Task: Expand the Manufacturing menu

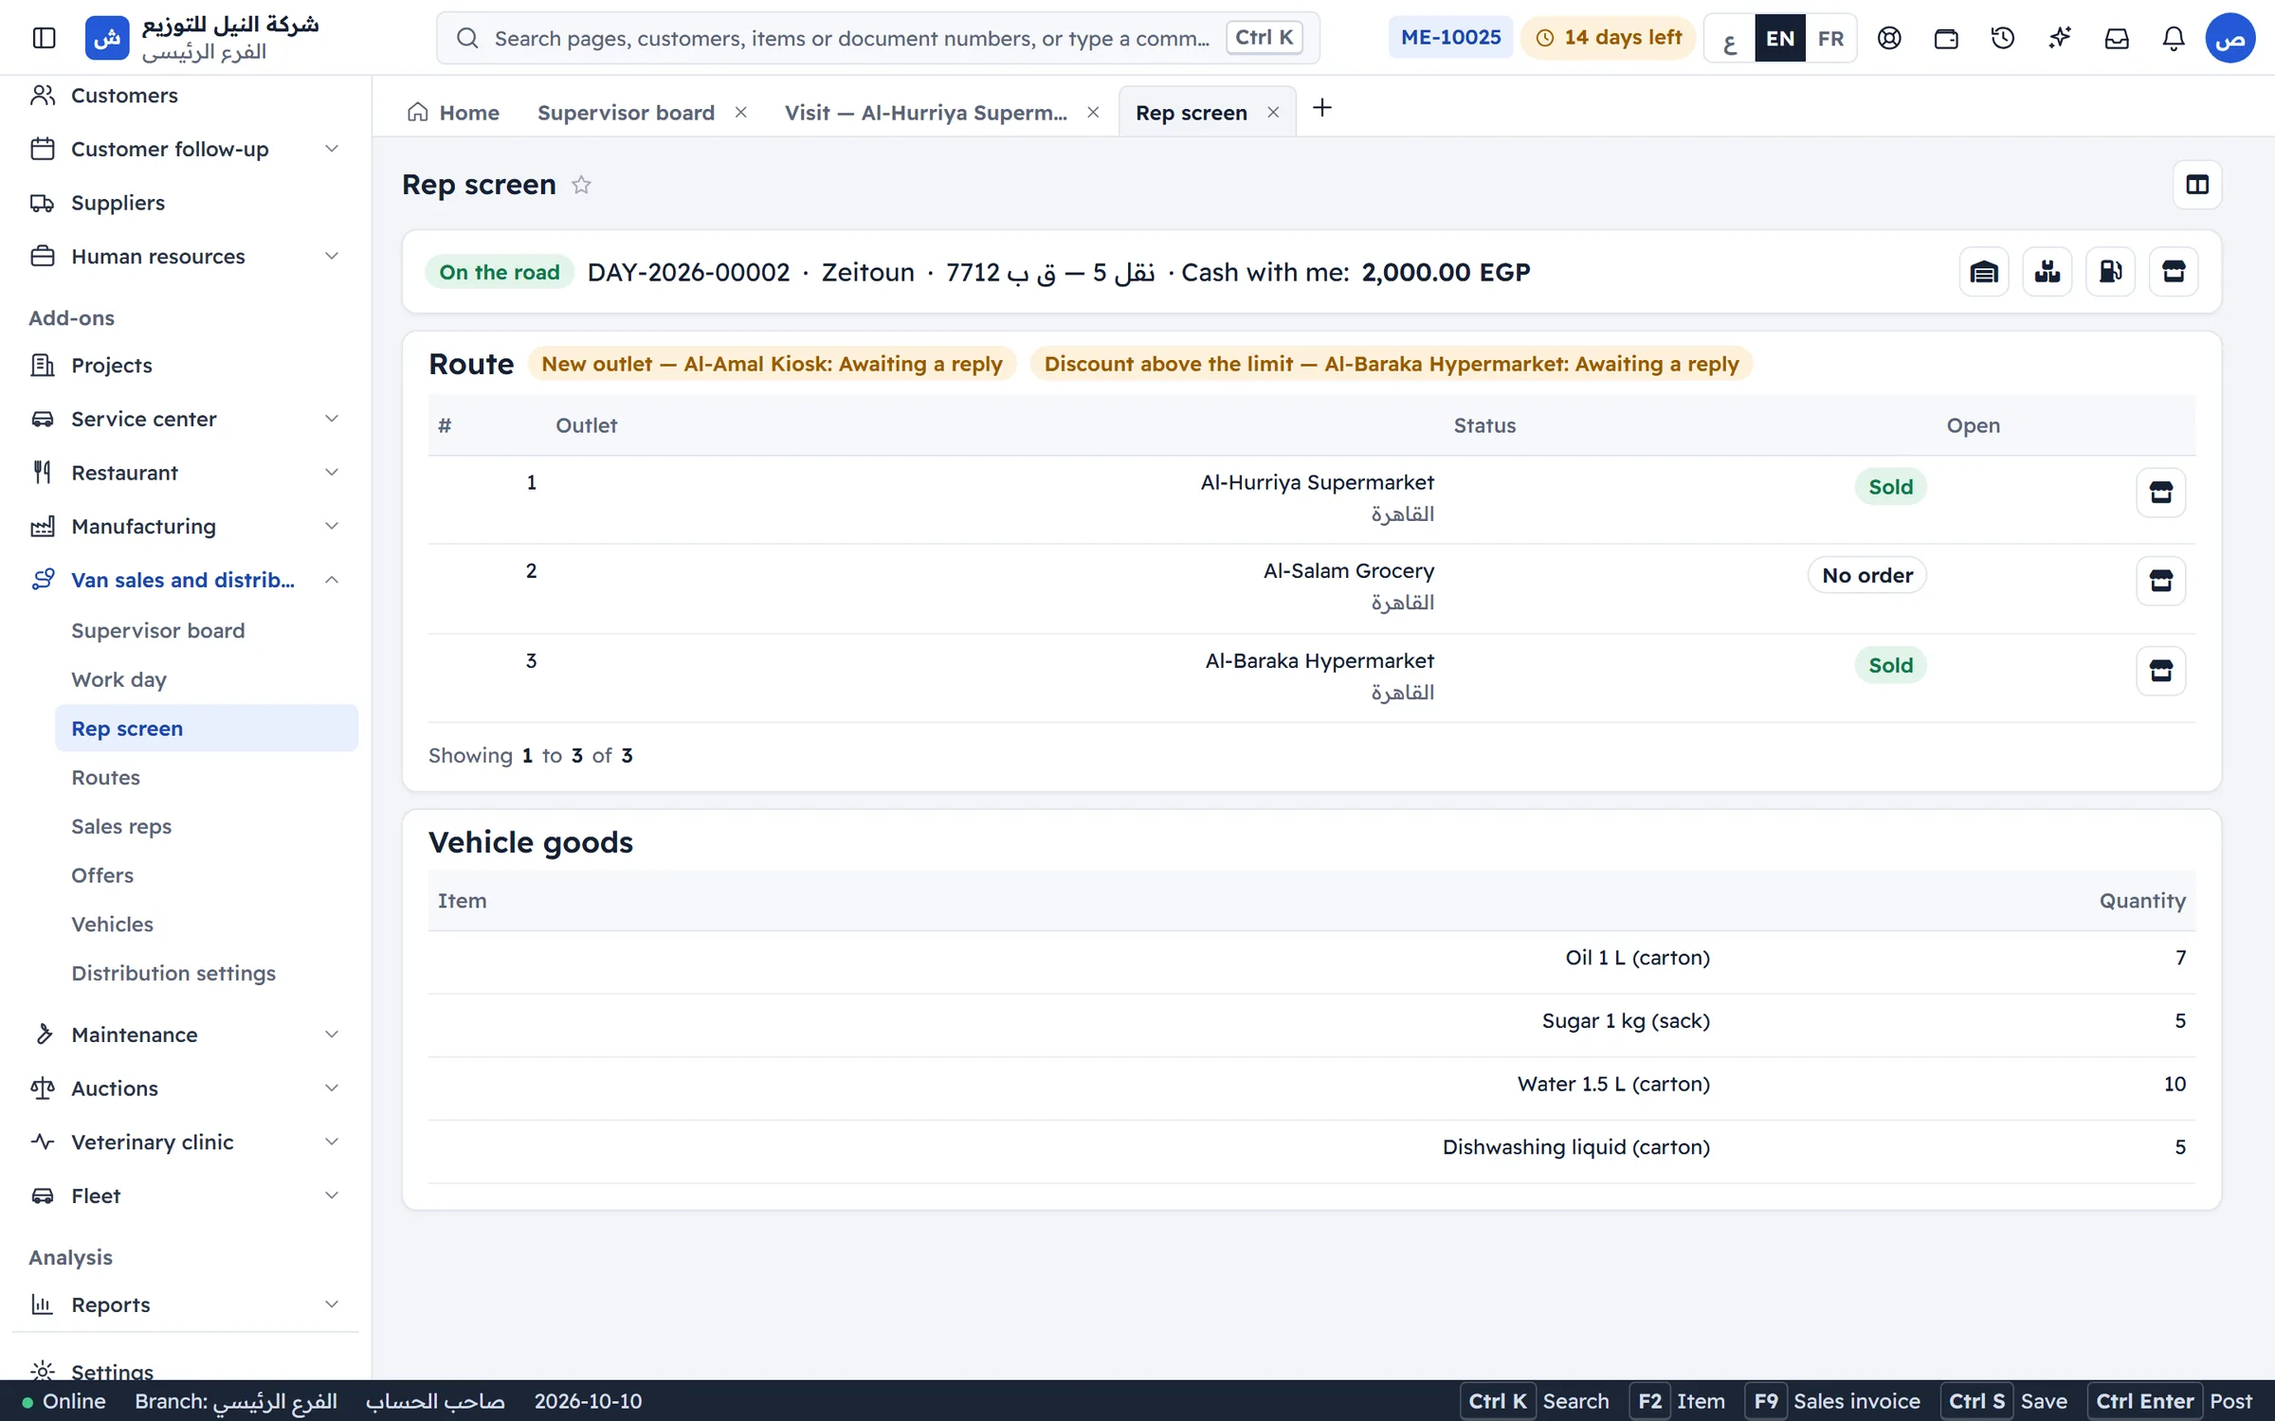Action: click(185, 526)
